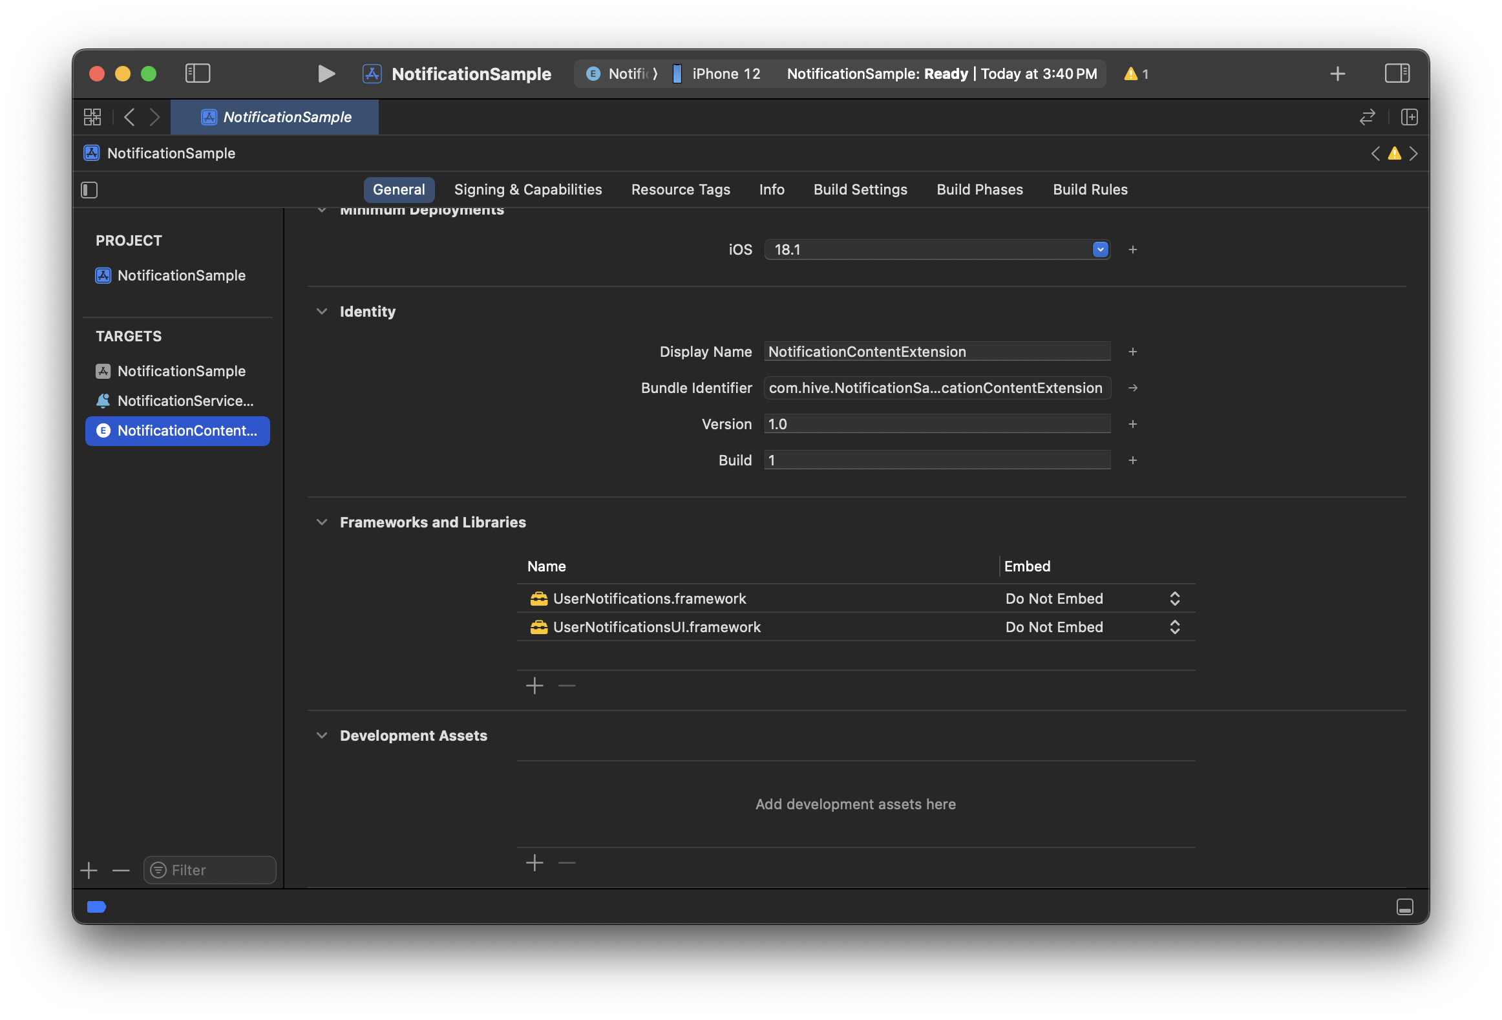Toggle the left navigator sidebar icon
The image size is (1502, 1020).
pyautogui.click(x=198, y=74)
